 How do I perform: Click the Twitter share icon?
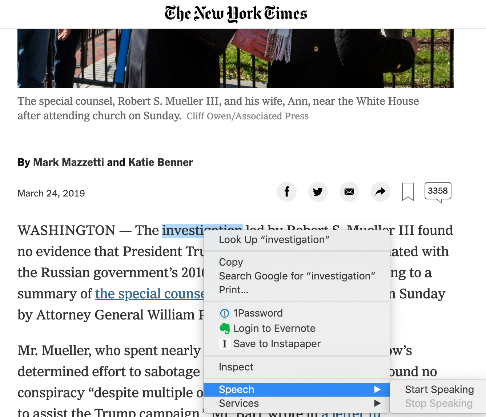click(318, 192)
